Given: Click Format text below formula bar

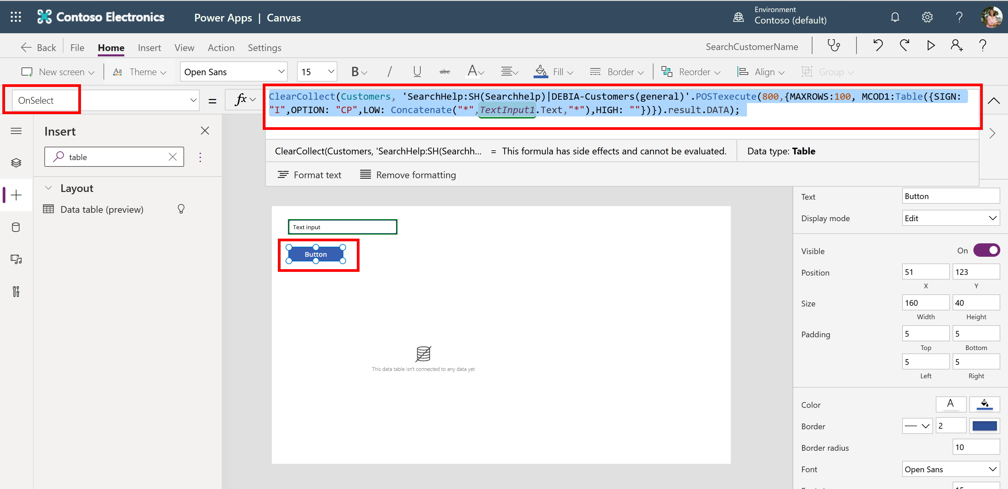Looking at the screenshot, I should 309,175.
